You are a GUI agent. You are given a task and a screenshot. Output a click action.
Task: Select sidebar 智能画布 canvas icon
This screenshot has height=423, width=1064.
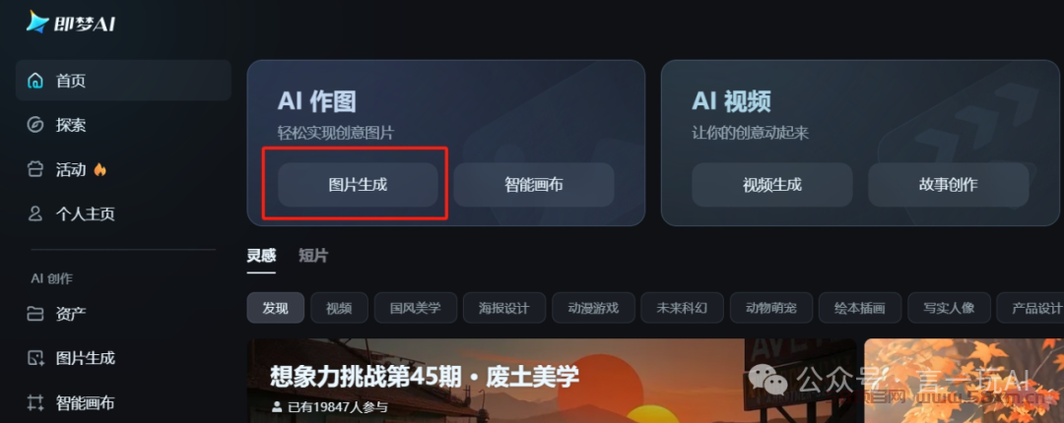click(x=34, y=403)
